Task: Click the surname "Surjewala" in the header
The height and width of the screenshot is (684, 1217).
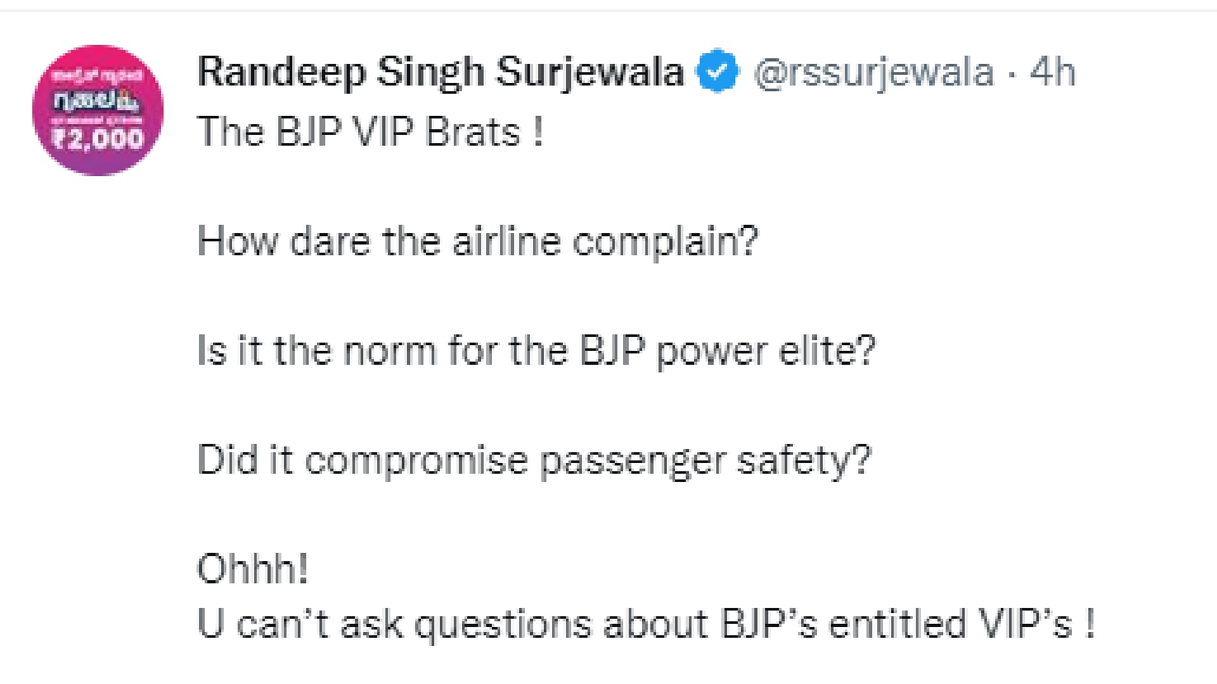Action: 590,72
